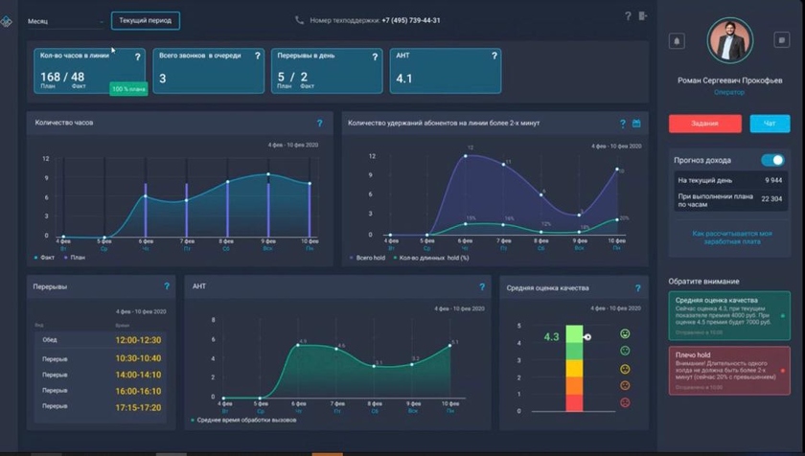Screen dimensions: 805x456
Task: Toggle the 'Факт' legend series in hours chart
Action: tap(44, 258)
